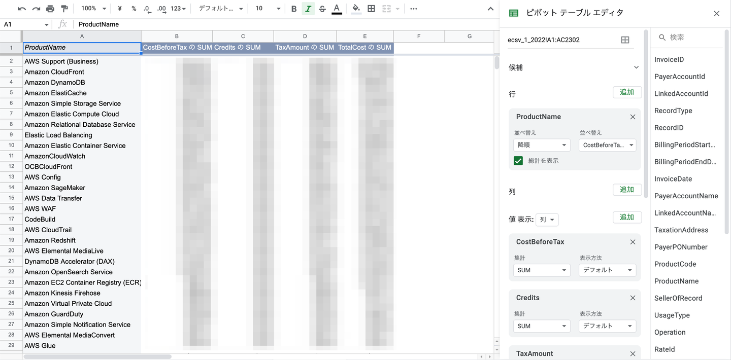Format selection as currency with yen icon
The image size is (731, 360).
[x=119, y=9]
